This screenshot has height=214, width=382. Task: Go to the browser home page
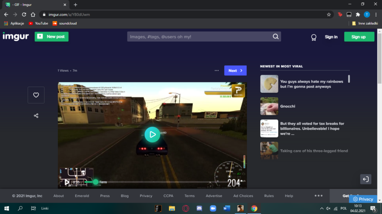[33, 14]
